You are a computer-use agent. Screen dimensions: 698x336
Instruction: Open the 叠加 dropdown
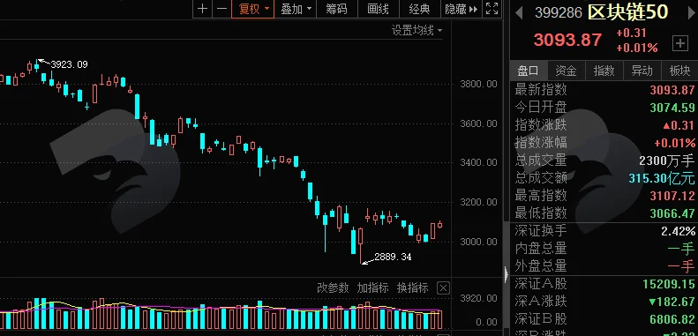(296, 9)
